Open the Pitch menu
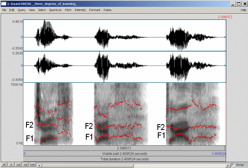The height and width of the screenshot is (168, 248). pyautogui.click(x=68, y=9)
